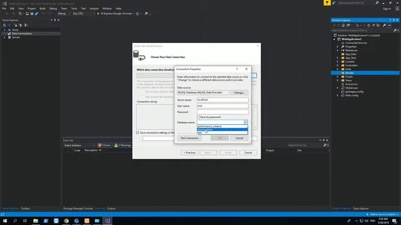Click Connect to Server icon in Server Explorer
This screenshot has width=401, height=225.
click(21, 25)
